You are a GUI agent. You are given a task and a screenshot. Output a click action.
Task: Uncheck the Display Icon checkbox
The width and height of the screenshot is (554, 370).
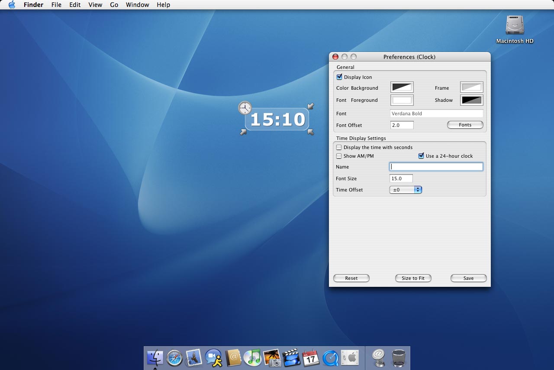(339, 77)
